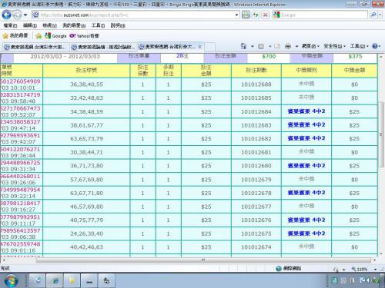Open the first pinned taskbar icon after Start
Image resolution: width=385 pixels, height=288 pixels.
[38, 280]
